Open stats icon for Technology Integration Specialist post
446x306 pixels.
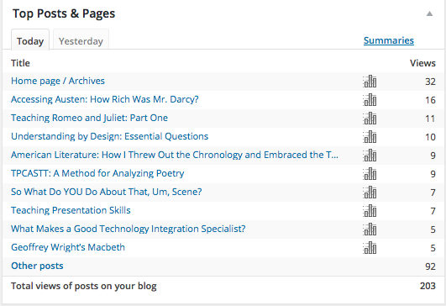tap(370, 229)
